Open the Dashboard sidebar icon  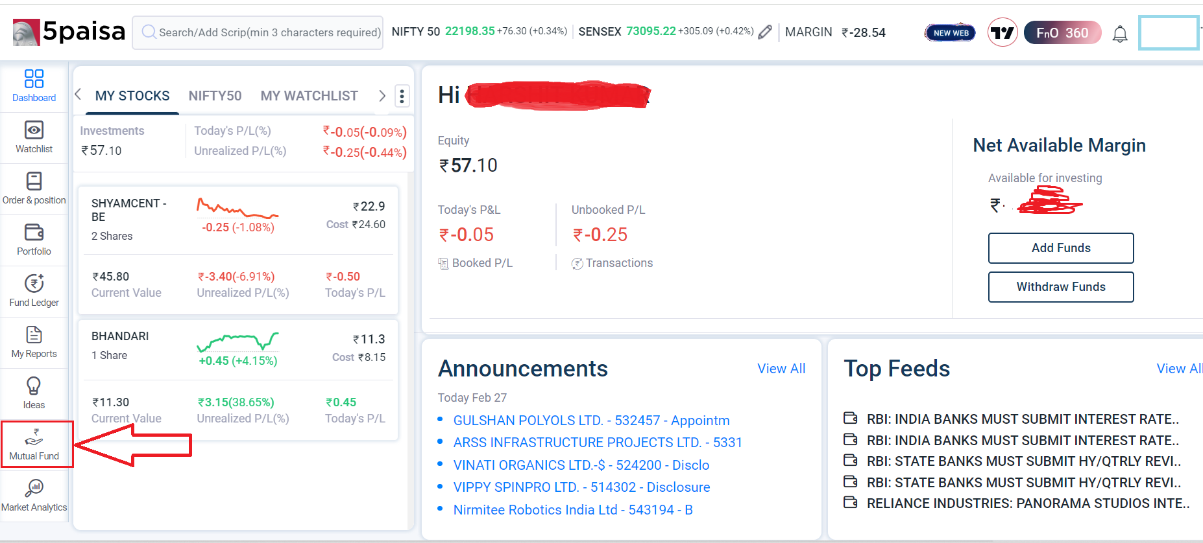click(34, 78)
